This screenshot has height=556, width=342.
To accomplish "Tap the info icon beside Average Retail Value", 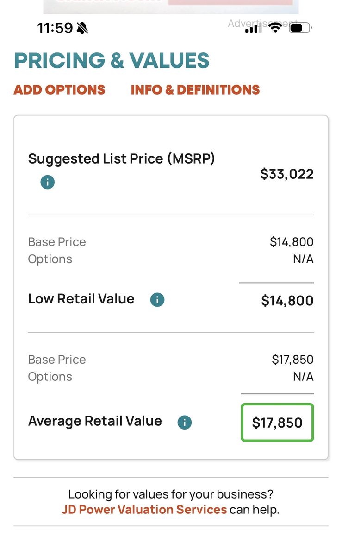I will [184, 422].
